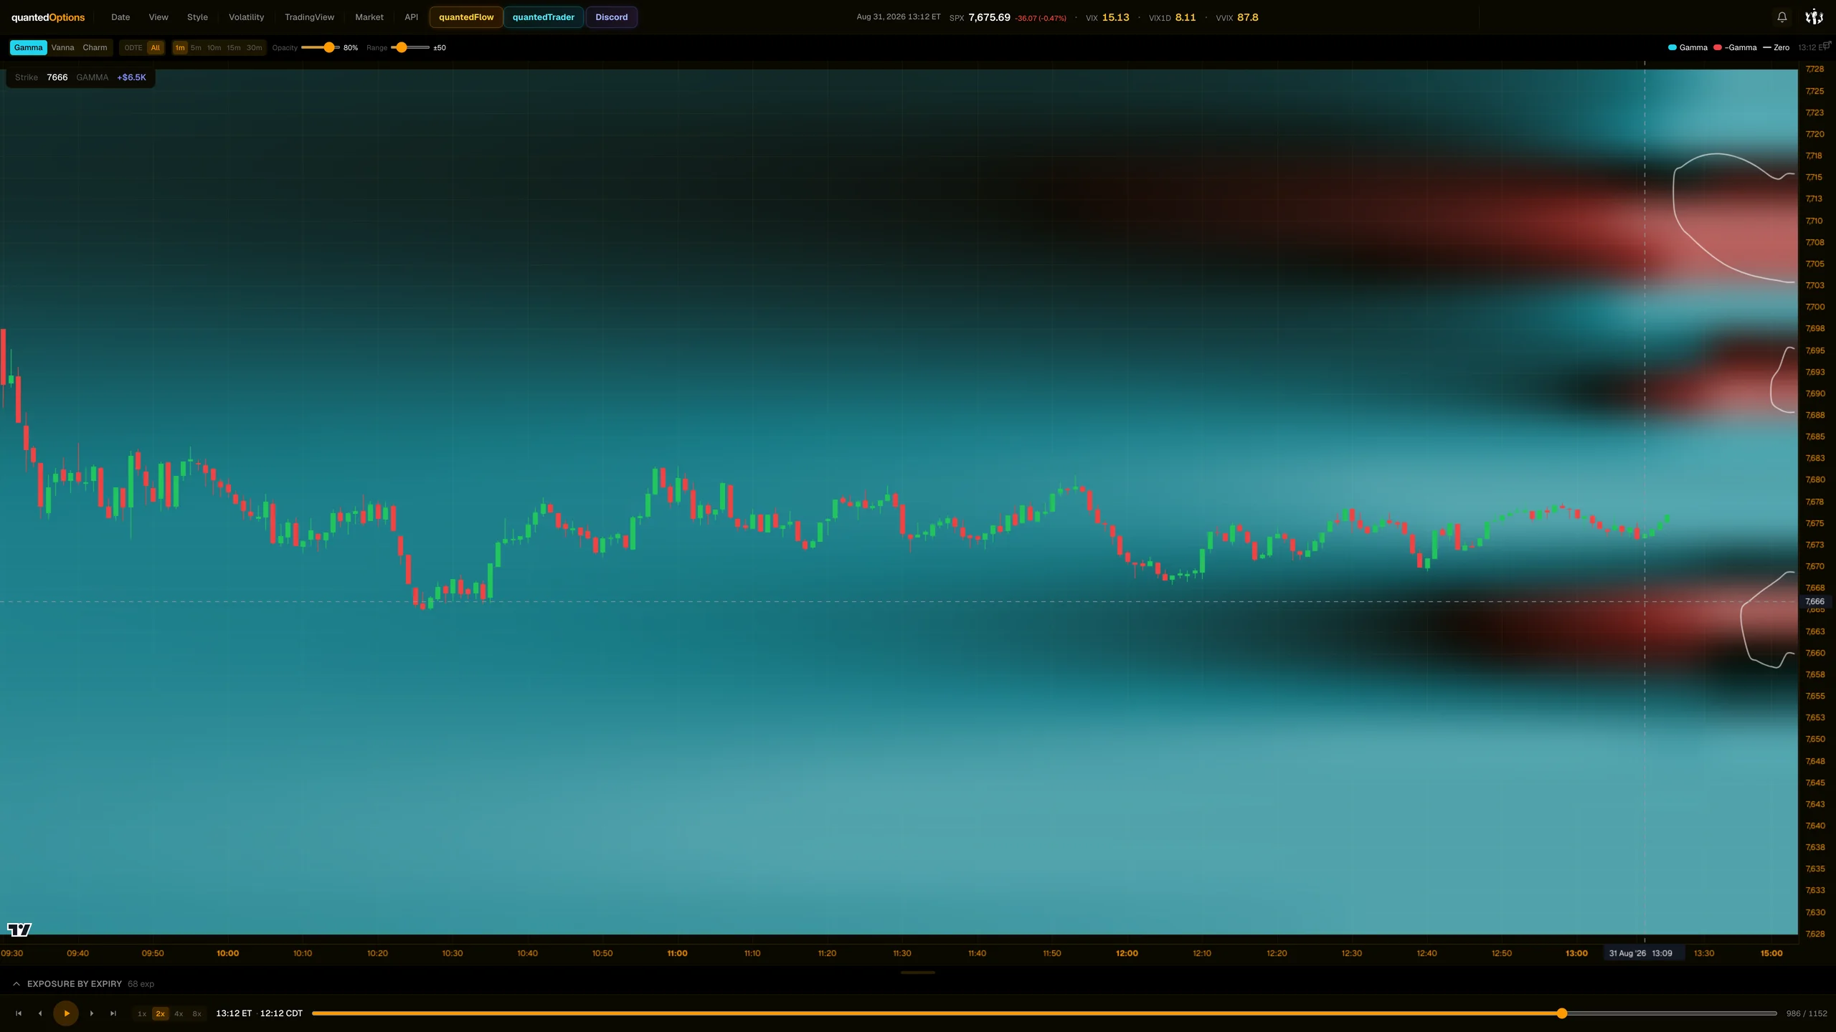Jump to first frame in replay
The height and width of the screenshot is (1032, 1836).
coord(19,1013)
